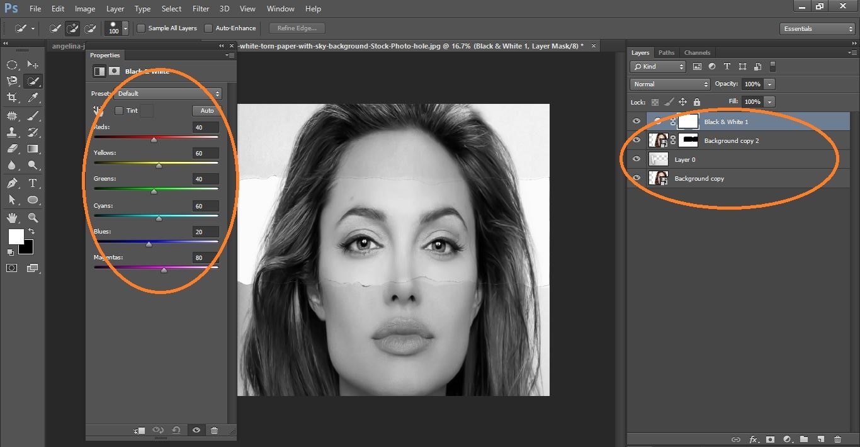Image resolution: width=860 pixels, height=447 pixels.
Task: Hide the Layer 0 layer
Action: (x=637, y=159)
